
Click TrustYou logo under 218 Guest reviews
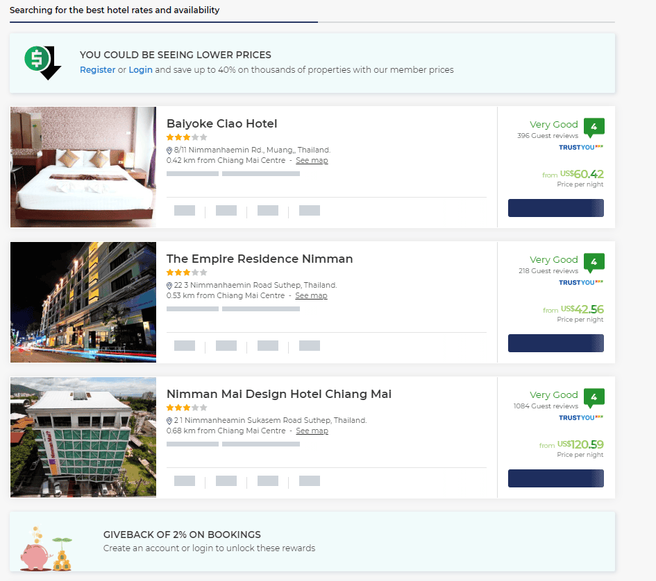click(581, 283)
